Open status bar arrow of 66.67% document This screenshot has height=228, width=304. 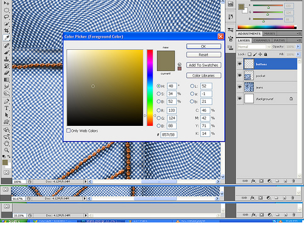pos(85,198)
